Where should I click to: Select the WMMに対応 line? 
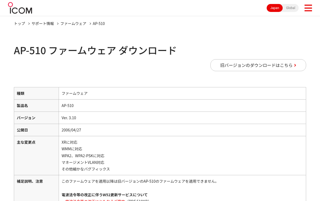pyautogui.click(x=72, y=149)
